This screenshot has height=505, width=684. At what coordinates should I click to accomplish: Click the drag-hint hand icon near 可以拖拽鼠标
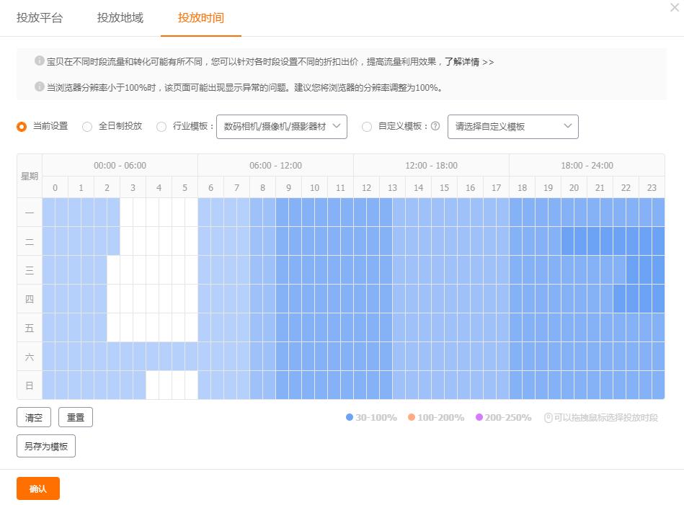pos(548,416)
